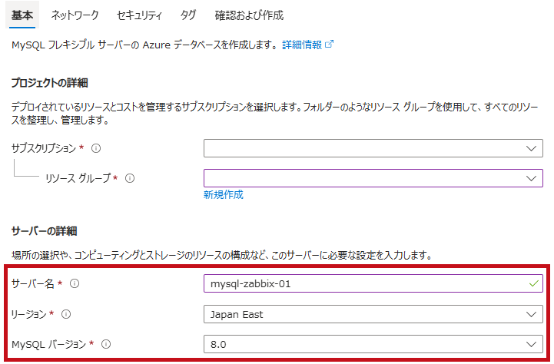Switch to the セキュリティ tab
Image resolution: width=554 pixels, height=364 pixels.
(140, 15)
